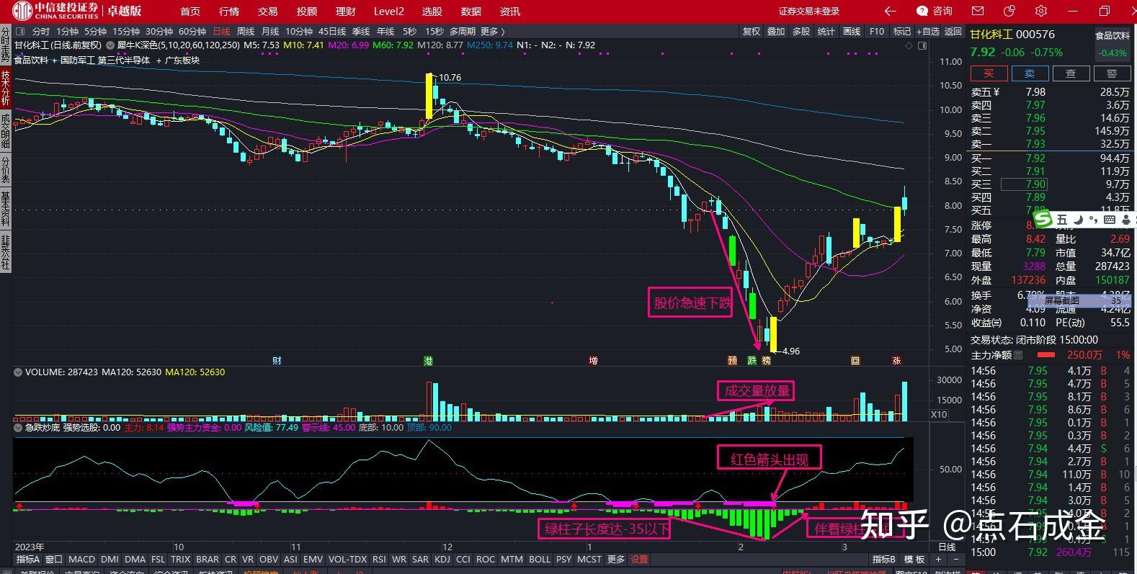Click X10 volume scale label
This screenshot has width=1137, height=574.
coord(939,414)
